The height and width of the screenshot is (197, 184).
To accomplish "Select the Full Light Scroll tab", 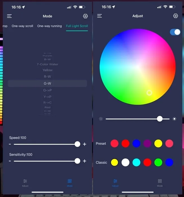I will coord(77,26).
